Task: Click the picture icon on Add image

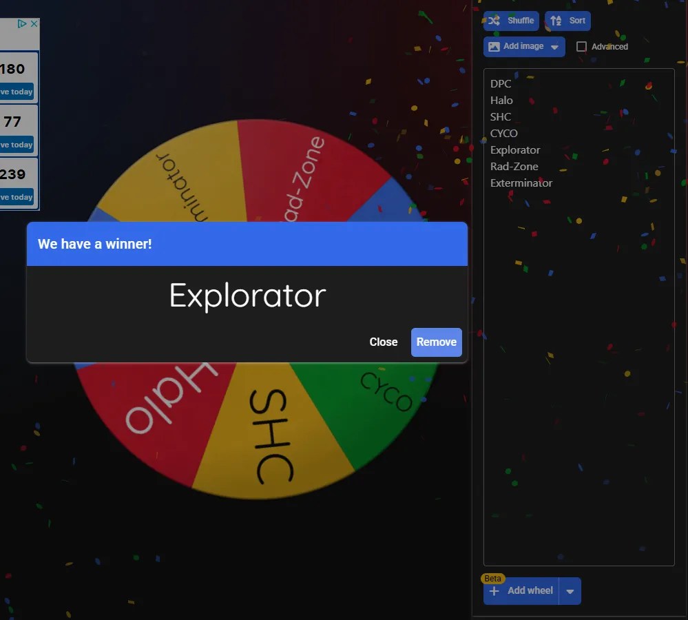Action: pos(494,47)
